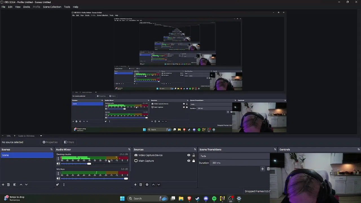The height and width of the screenshot is (203, 361).
Task: Open Desktop Audio options three-dot menu
Action: [x=58, y=159]
